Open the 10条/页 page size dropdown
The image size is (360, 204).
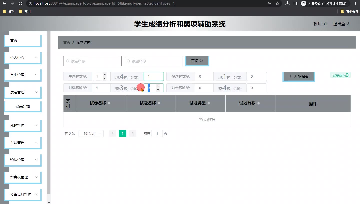point(91,134)
